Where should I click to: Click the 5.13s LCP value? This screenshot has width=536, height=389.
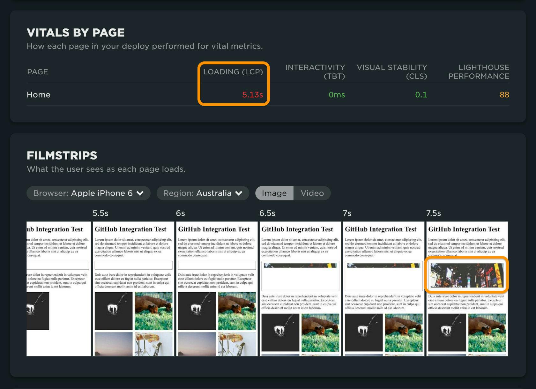[x=252, y=95]
